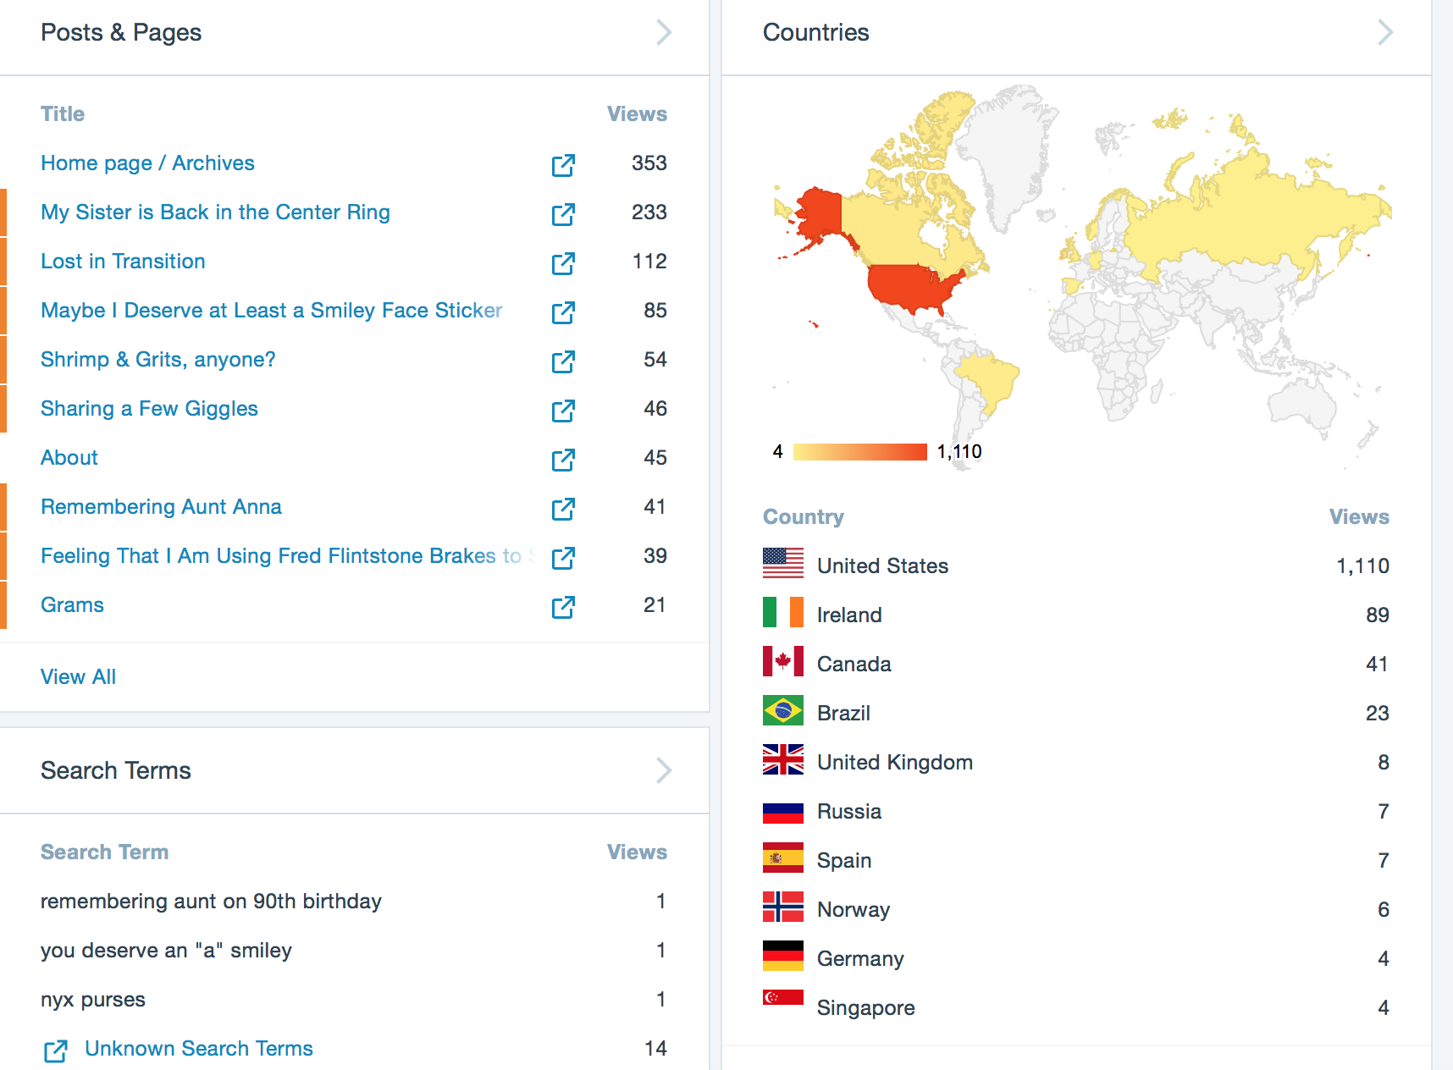This screenshot has height=1070, width=1453.
Task: Expand the Posts & Pages chevron
Action: click(664, 33)
